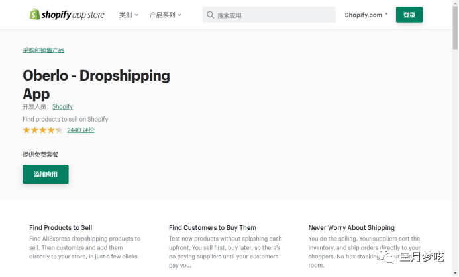Click the star rating icons
This screenshot has height=277, width=459.
(x=43, y=130)
